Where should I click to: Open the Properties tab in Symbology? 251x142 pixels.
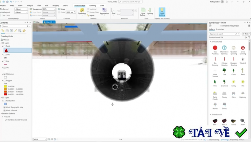[220, 29]
